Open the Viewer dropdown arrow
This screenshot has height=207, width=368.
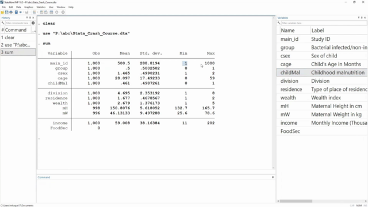[24, 12]
